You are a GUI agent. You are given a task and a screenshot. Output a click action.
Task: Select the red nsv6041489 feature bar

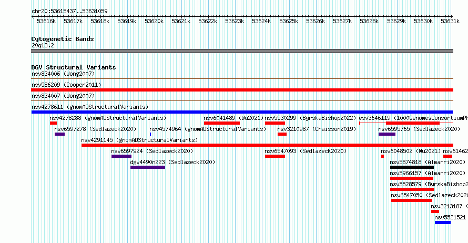(222, 123)
